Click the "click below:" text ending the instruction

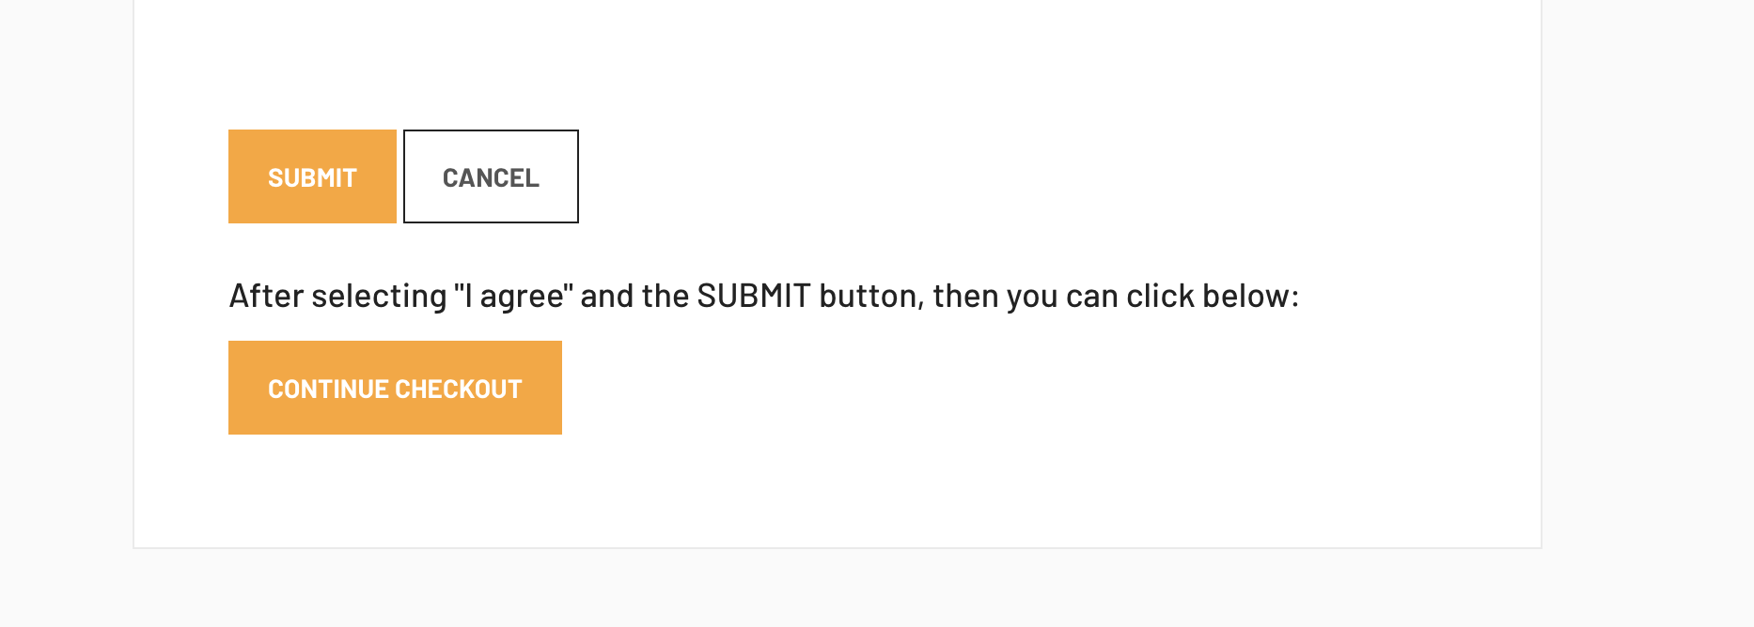pyautogui.click(x=1213, y=297)
